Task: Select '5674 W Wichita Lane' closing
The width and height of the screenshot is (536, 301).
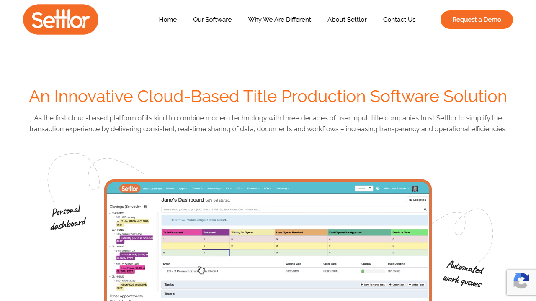Action: (128, 264)
